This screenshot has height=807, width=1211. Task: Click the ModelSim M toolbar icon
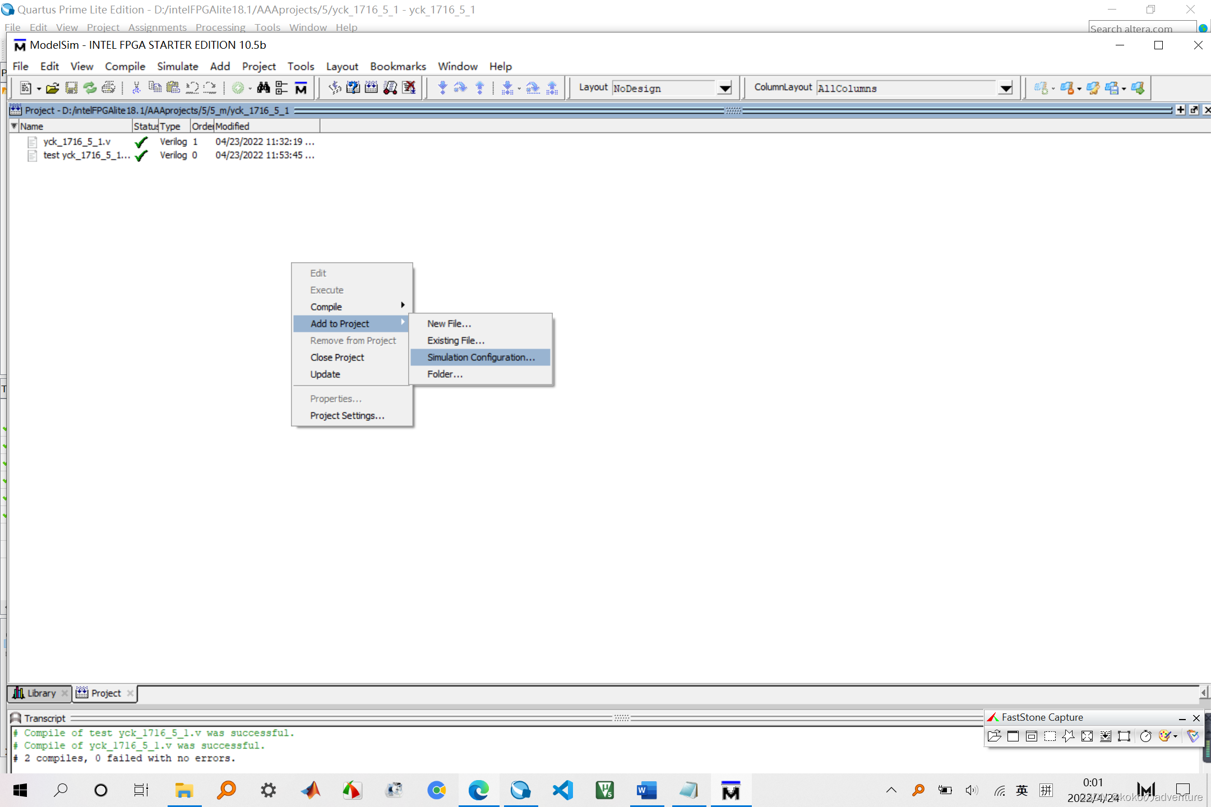[301, 87]
